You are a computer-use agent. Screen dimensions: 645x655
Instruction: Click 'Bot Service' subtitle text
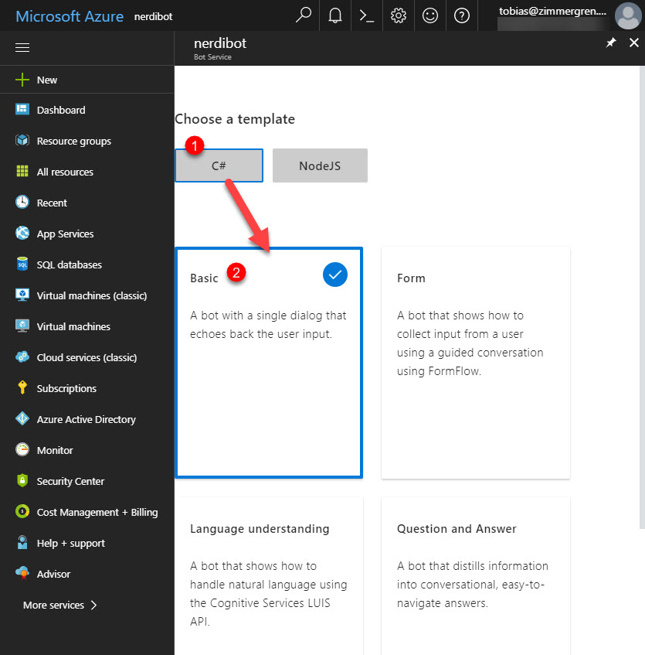[212, 56]
